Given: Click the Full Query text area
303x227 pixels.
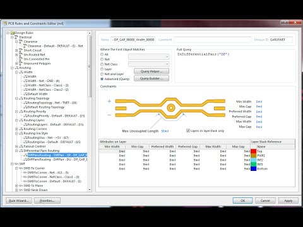Looking at the screenshot, I should tap(235, 67).
